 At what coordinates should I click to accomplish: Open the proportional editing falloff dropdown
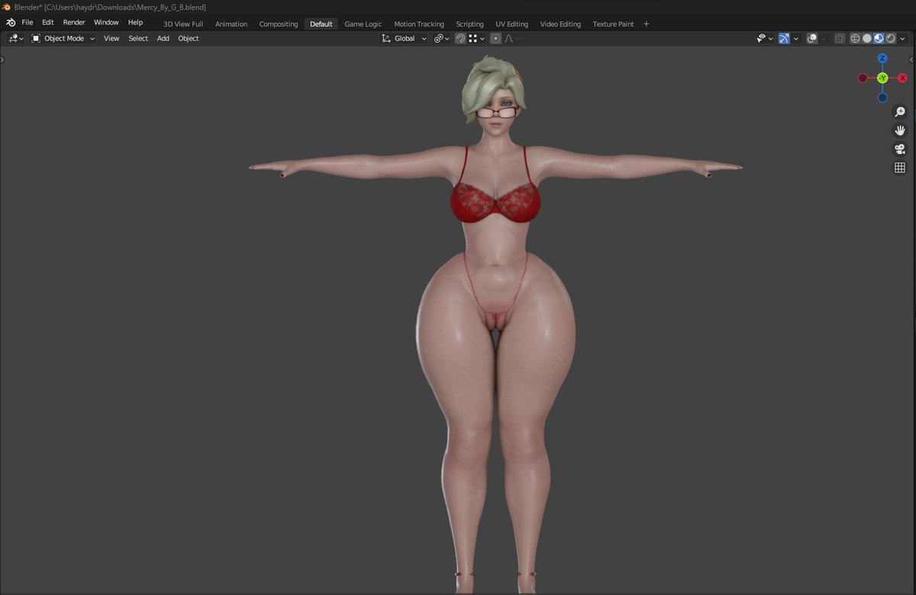point(511,38)
